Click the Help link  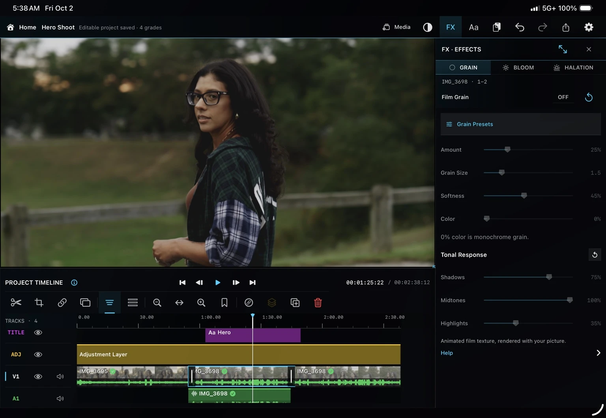pos(447,353)
